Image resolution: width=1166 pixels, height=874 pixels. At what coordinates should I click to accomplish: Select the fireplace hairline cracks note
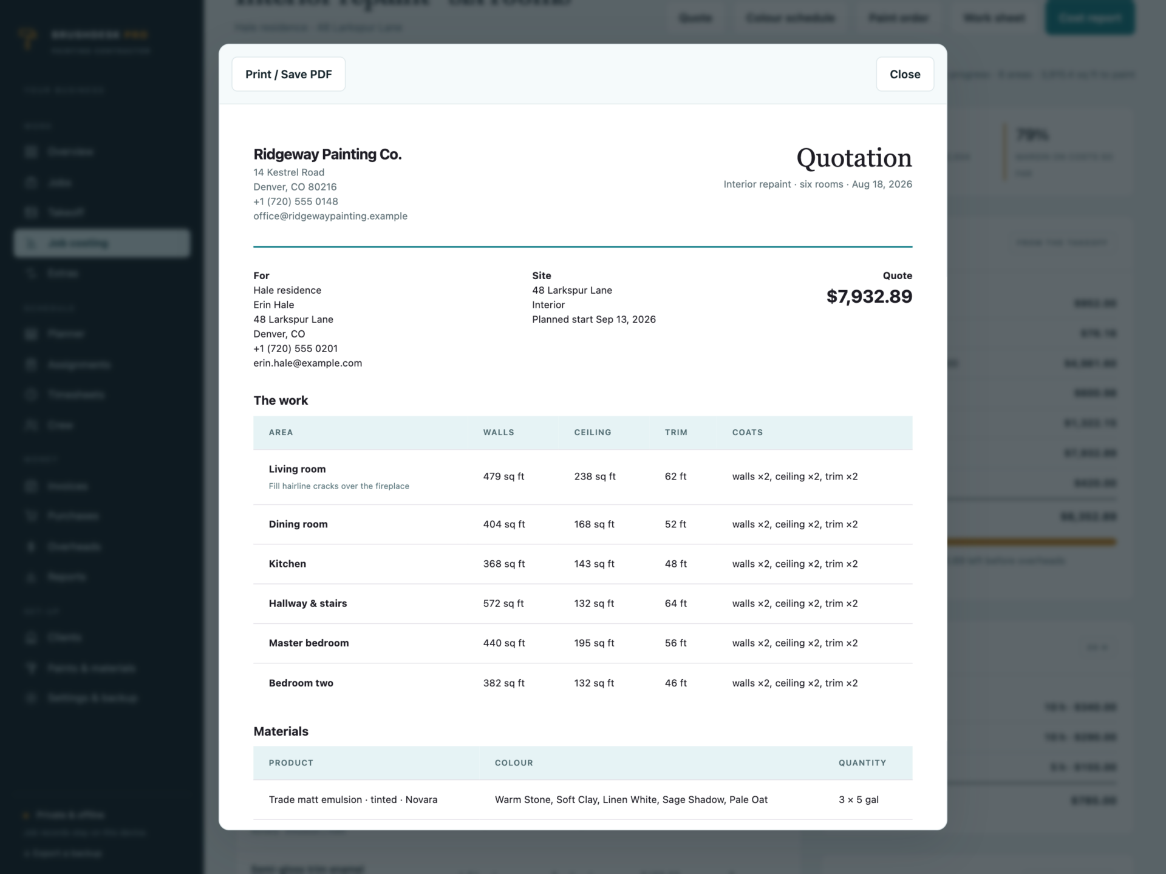click(339, 486)
